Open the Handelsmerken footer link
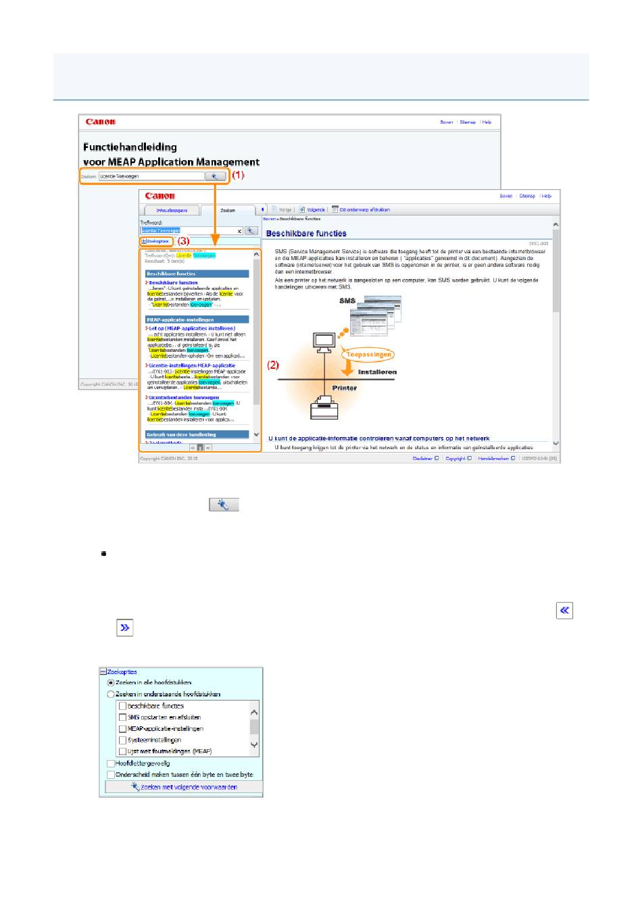The height and width of the screenshot is (914, 642). [497, 458]
